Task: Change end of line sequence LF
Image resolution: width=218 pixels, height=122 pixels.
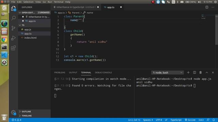Action: coord(166,120)
